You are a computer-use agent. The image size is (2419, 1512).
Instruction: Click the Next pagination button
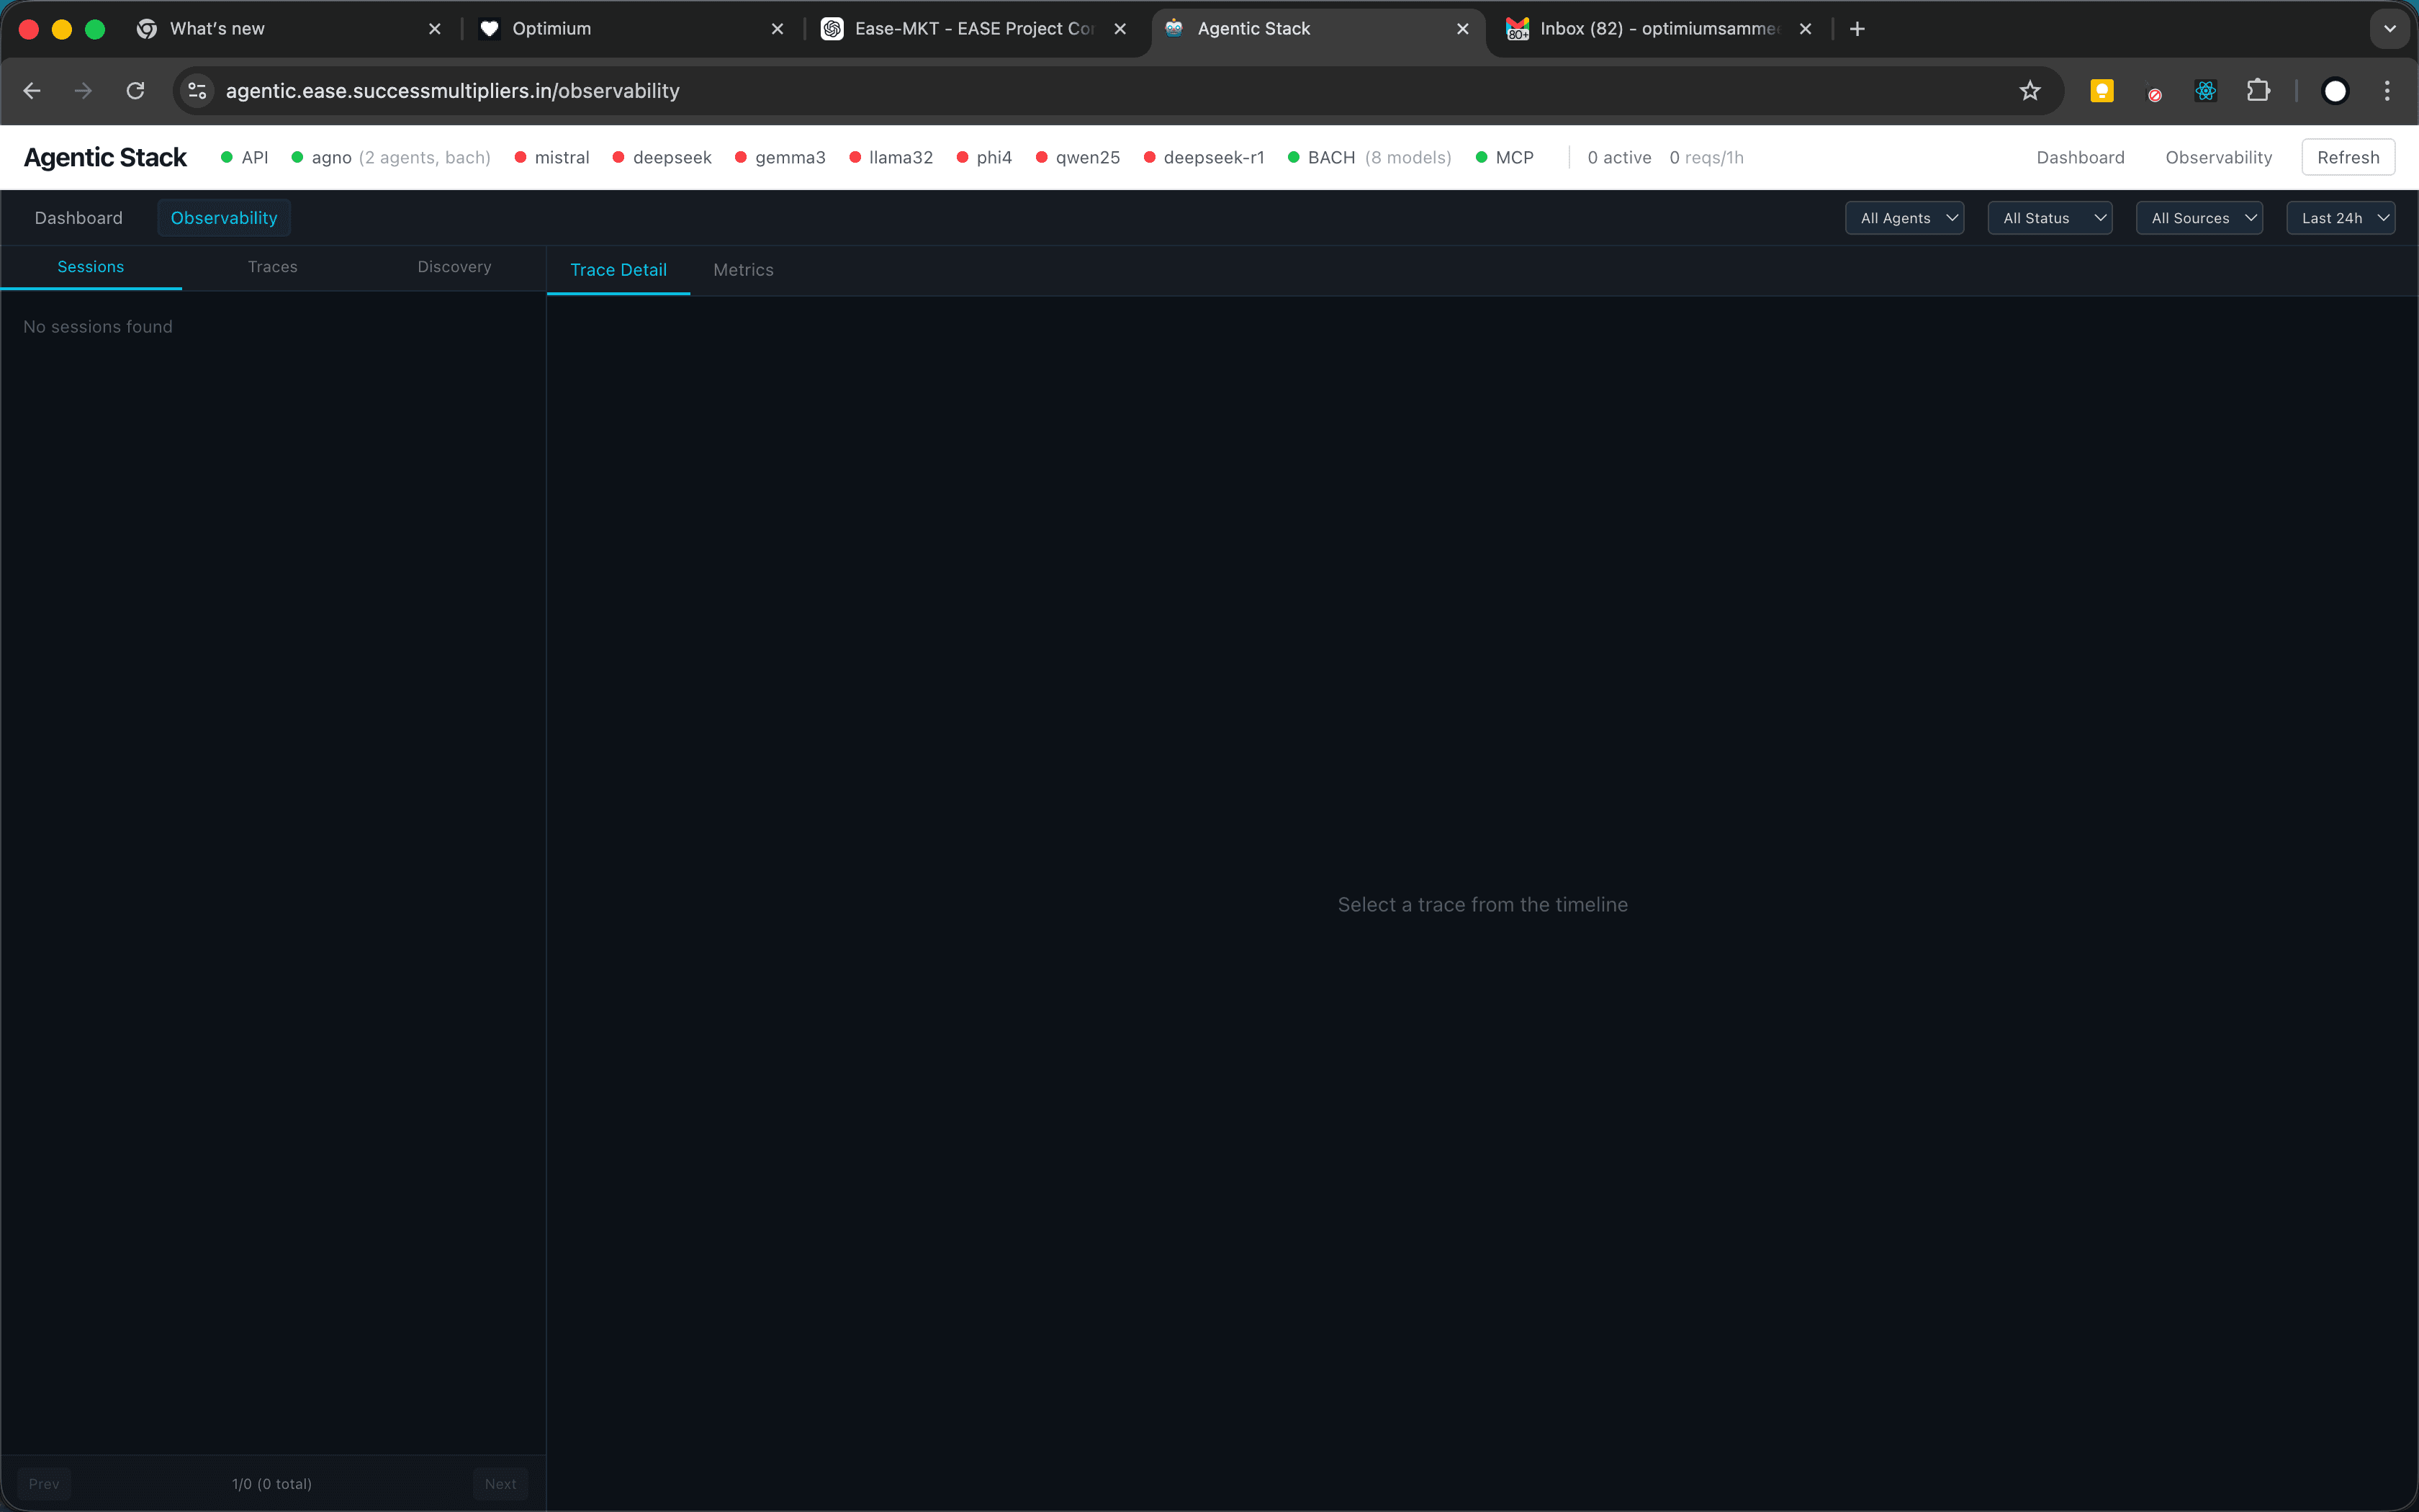[500, 1484]
